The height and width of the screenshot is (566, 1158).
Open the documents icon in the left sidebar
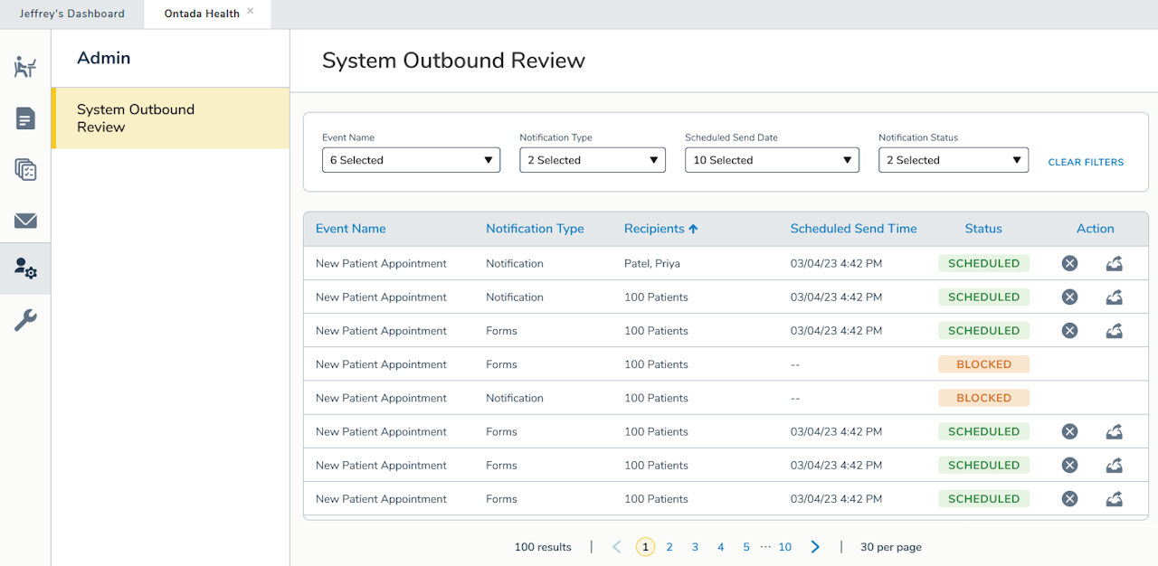tap(25, 118)
